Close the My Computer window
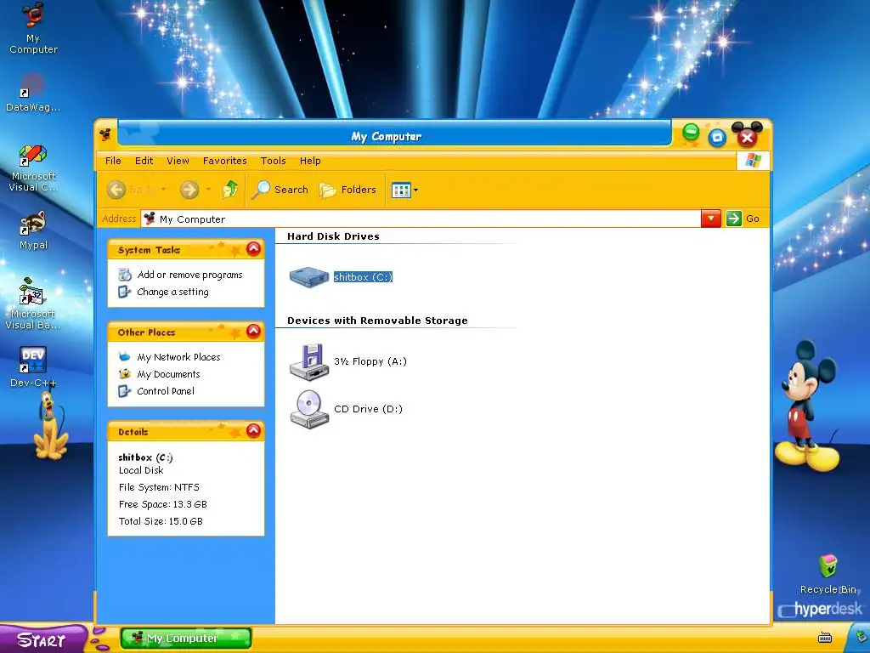The height and width of the screenshot is (653, 870). [x=747, y=136]
